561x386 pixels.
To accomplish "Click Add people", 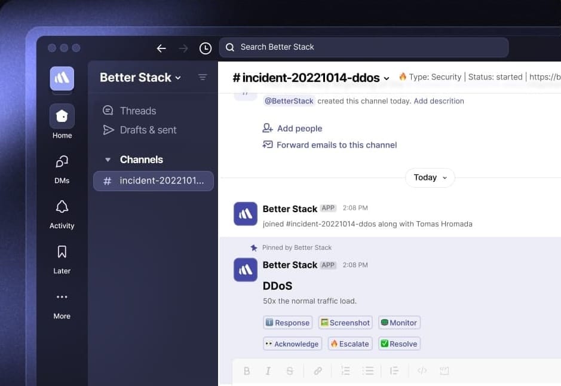I will [x=292, y=128].
